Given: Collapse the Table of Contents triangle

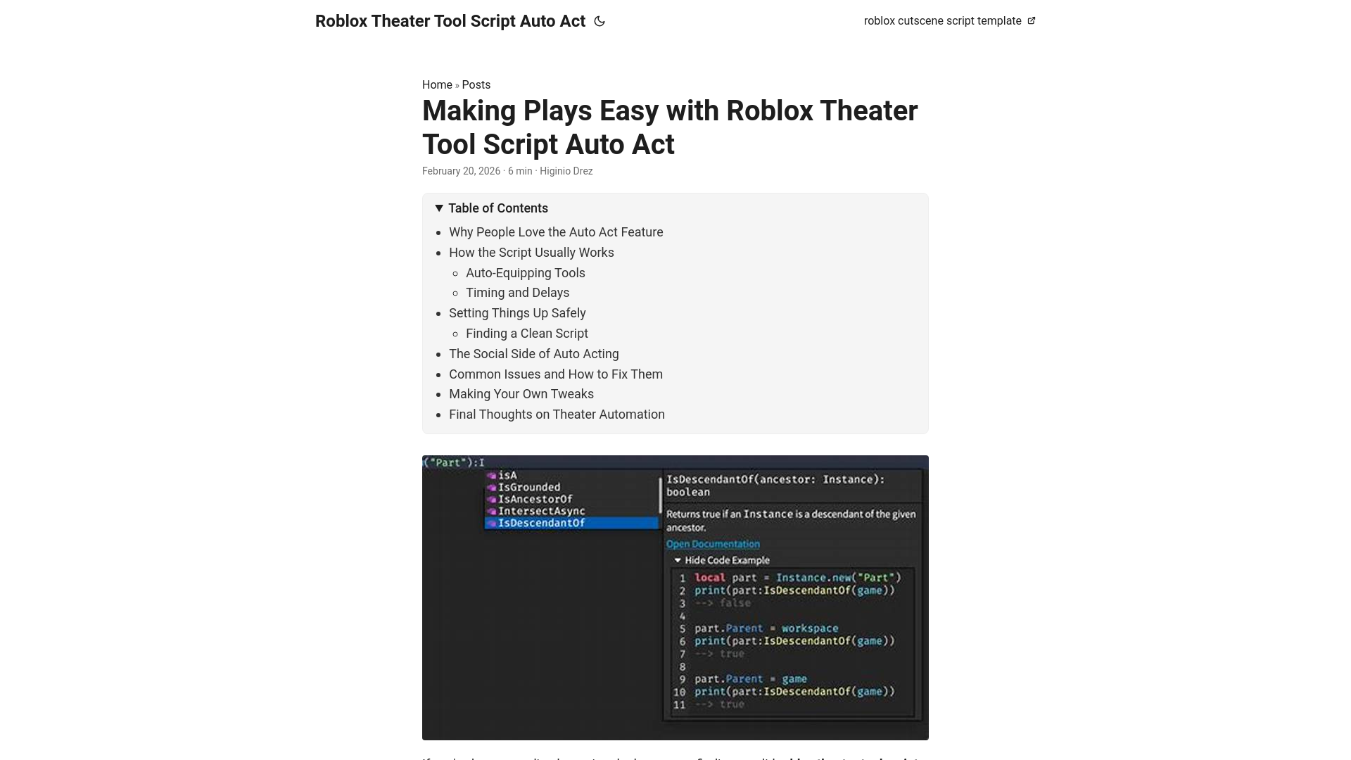Looking at the screenshot, I should pyautogui.click(x=439, y=208).
